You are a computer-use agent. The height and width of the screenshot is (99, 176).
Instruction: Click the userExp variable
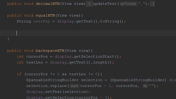(42, 21)
